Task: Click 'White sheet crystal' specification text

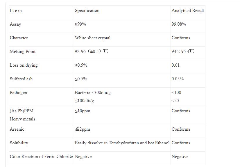Action: [x=92, y=38]
